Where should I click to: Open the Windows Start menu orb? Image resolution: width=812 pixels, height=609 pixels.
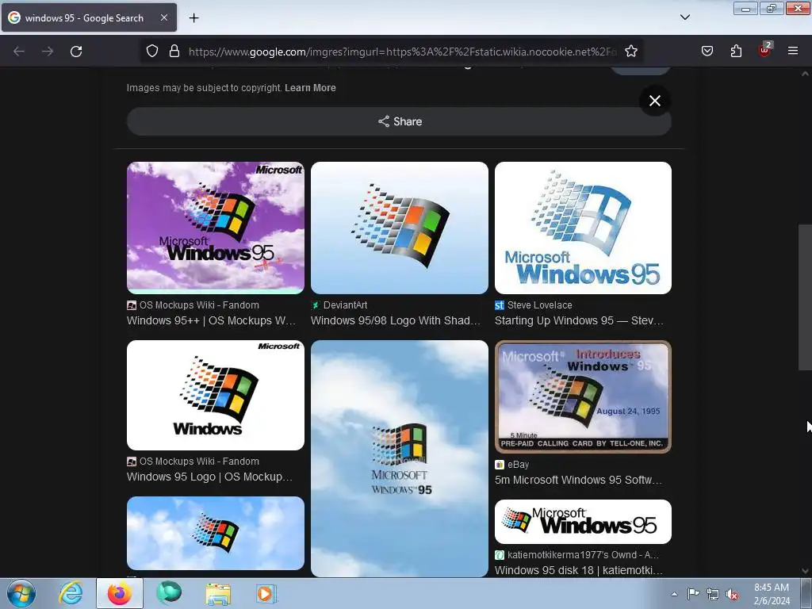click(x=21, y=593)
